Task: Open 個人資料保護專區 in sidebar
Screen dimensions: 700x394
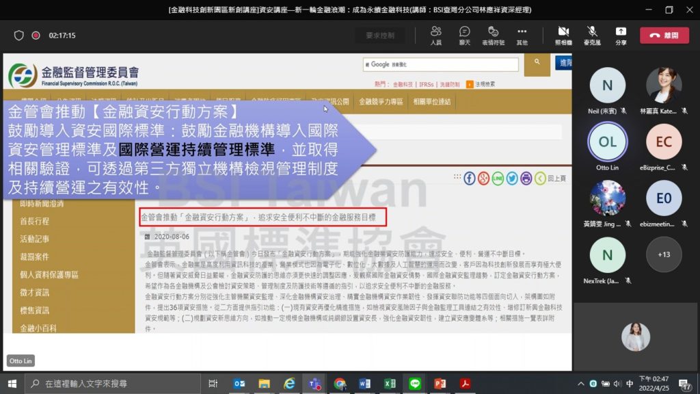Action: [49, 275]
